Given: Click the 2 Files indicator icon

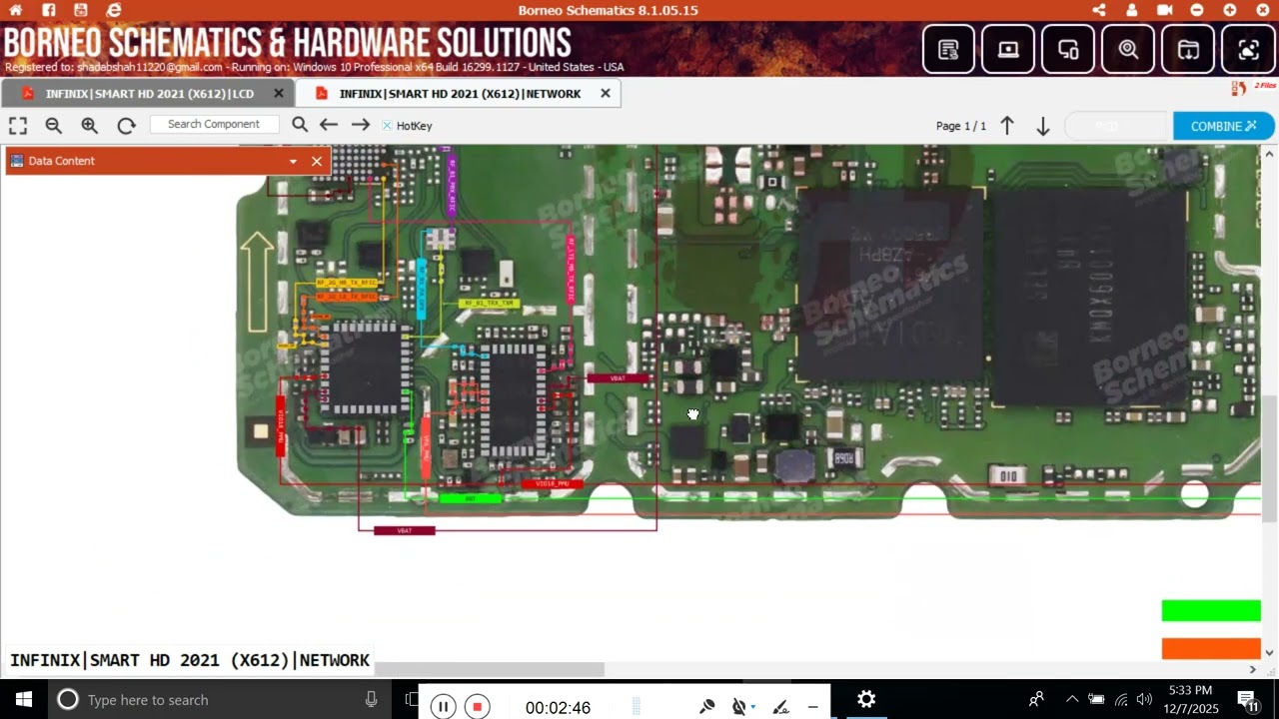Looking at the screenshot, I should (1253, 88).
